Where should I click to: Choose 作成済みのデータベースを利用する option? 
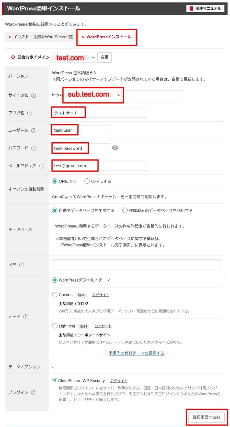pyautogui.click(x=125, y=211)
